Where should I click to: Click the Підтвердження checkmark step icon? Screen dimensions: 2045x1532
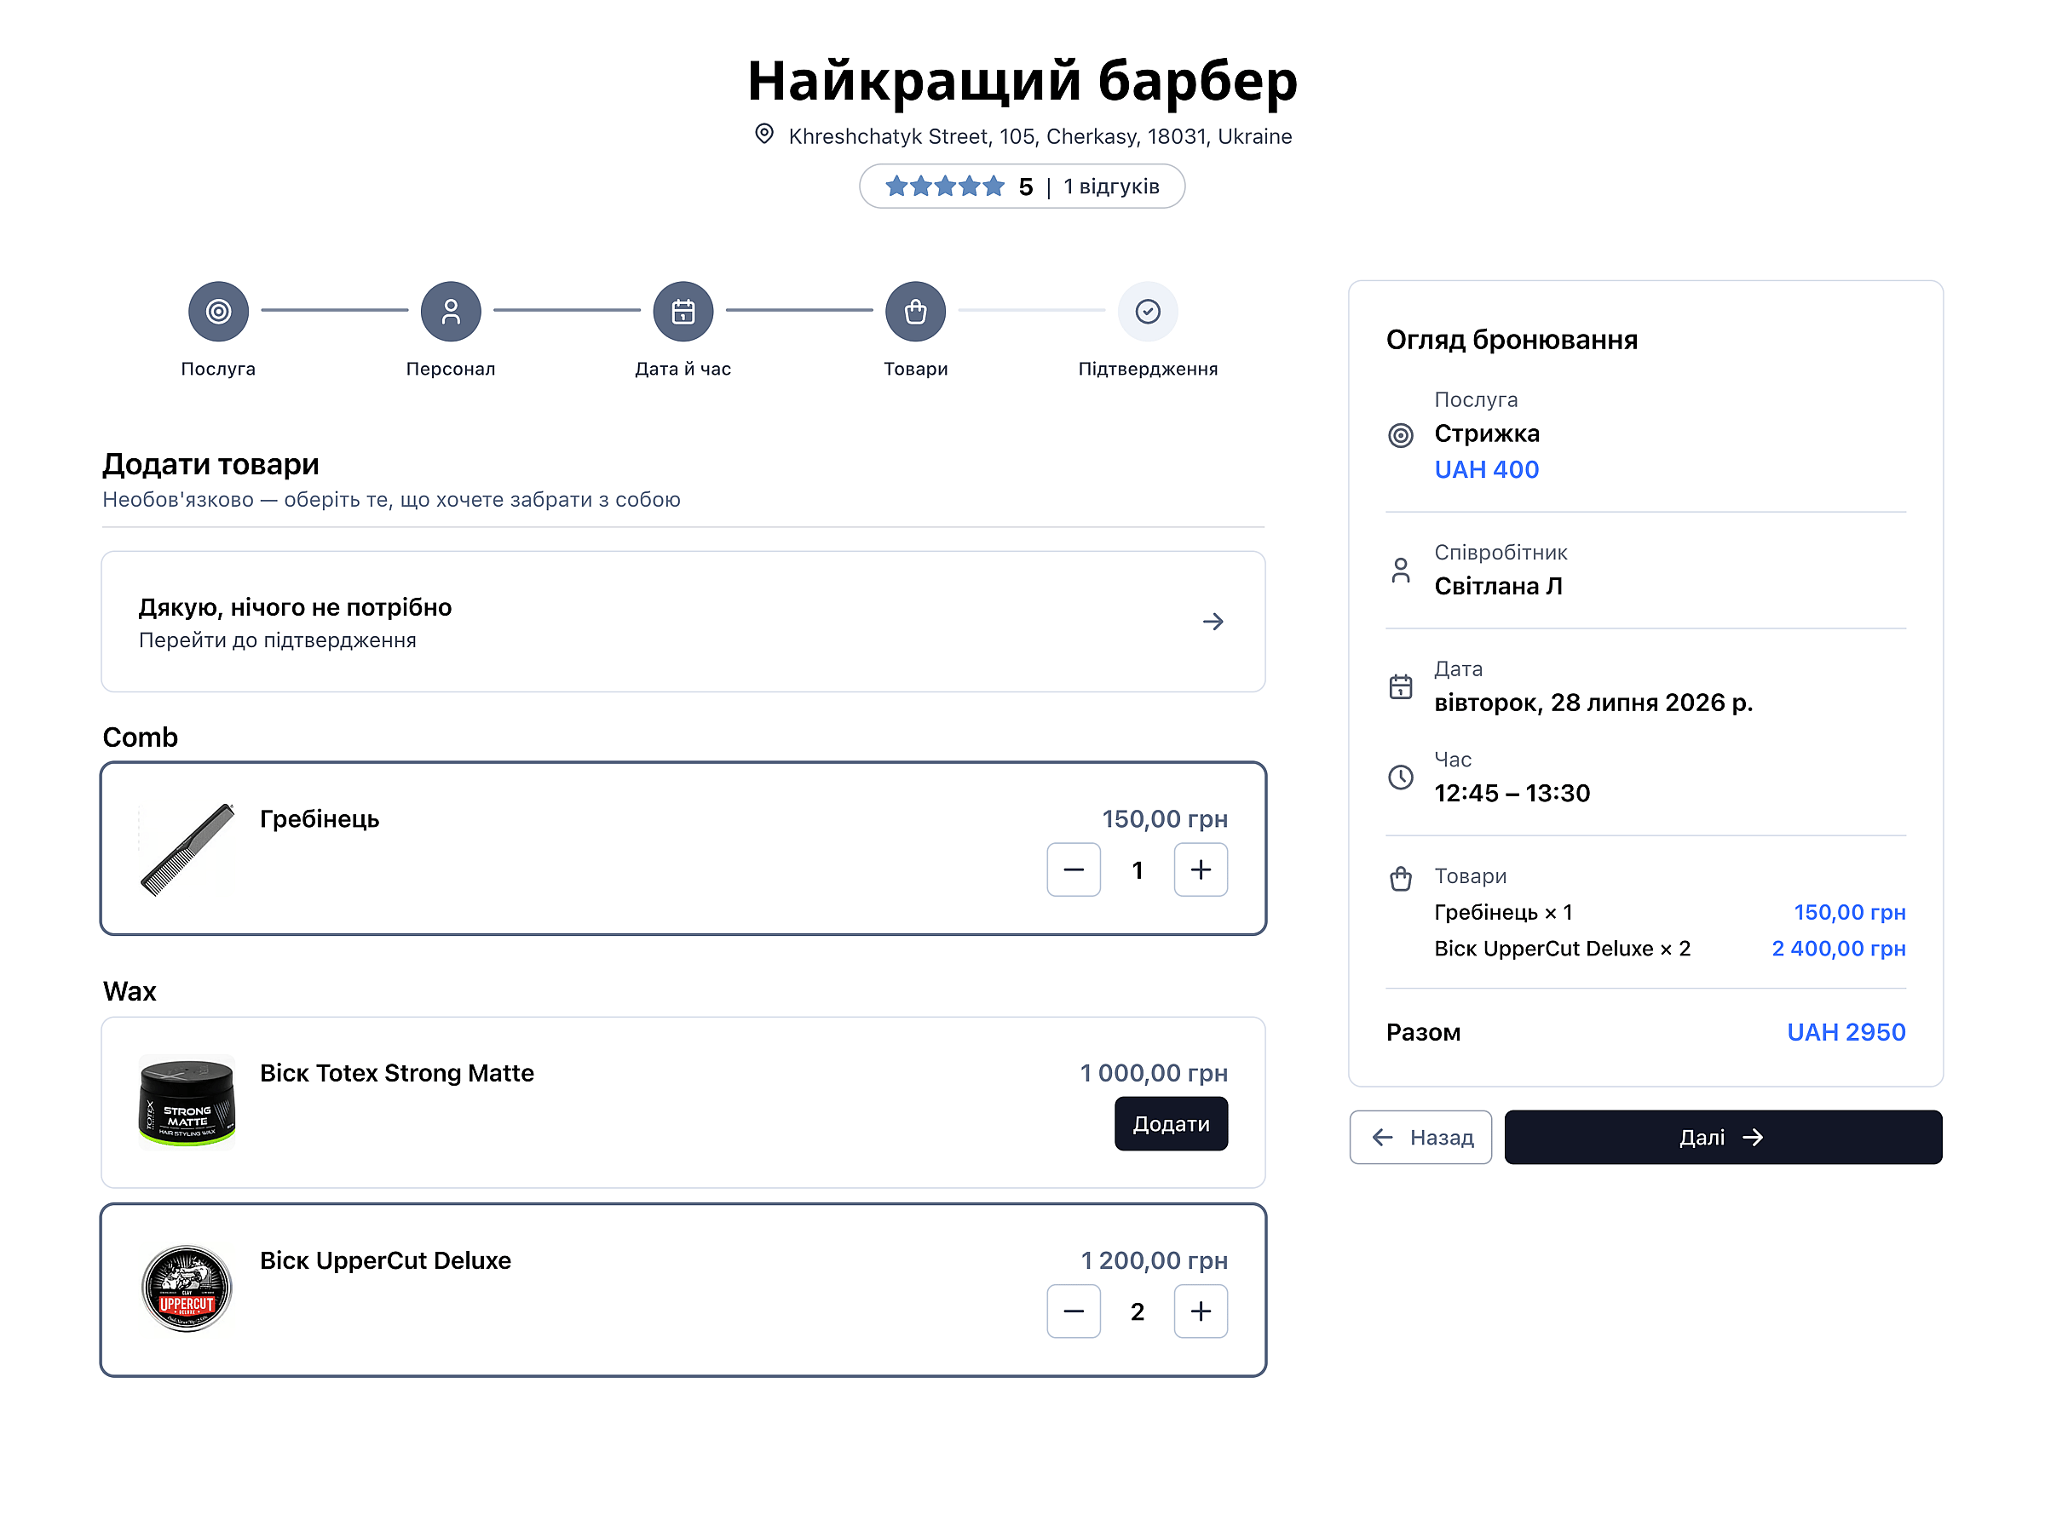(1149, 312)
